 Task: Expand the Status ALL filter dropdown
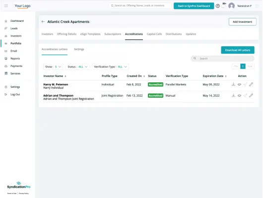pyautogui.click(x=77, y=67)
